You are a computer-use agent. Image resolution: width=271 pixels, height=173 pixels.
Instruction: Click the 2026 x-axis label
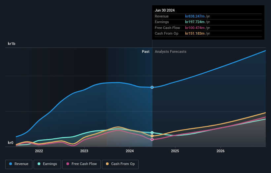click(x=220, y=151)
